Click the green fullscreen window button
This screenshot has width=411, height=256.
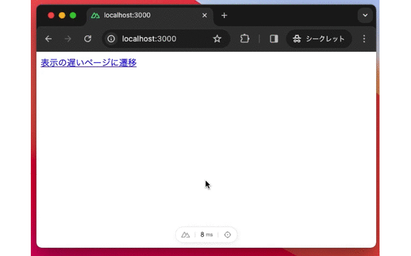click(x=73, y=15)
